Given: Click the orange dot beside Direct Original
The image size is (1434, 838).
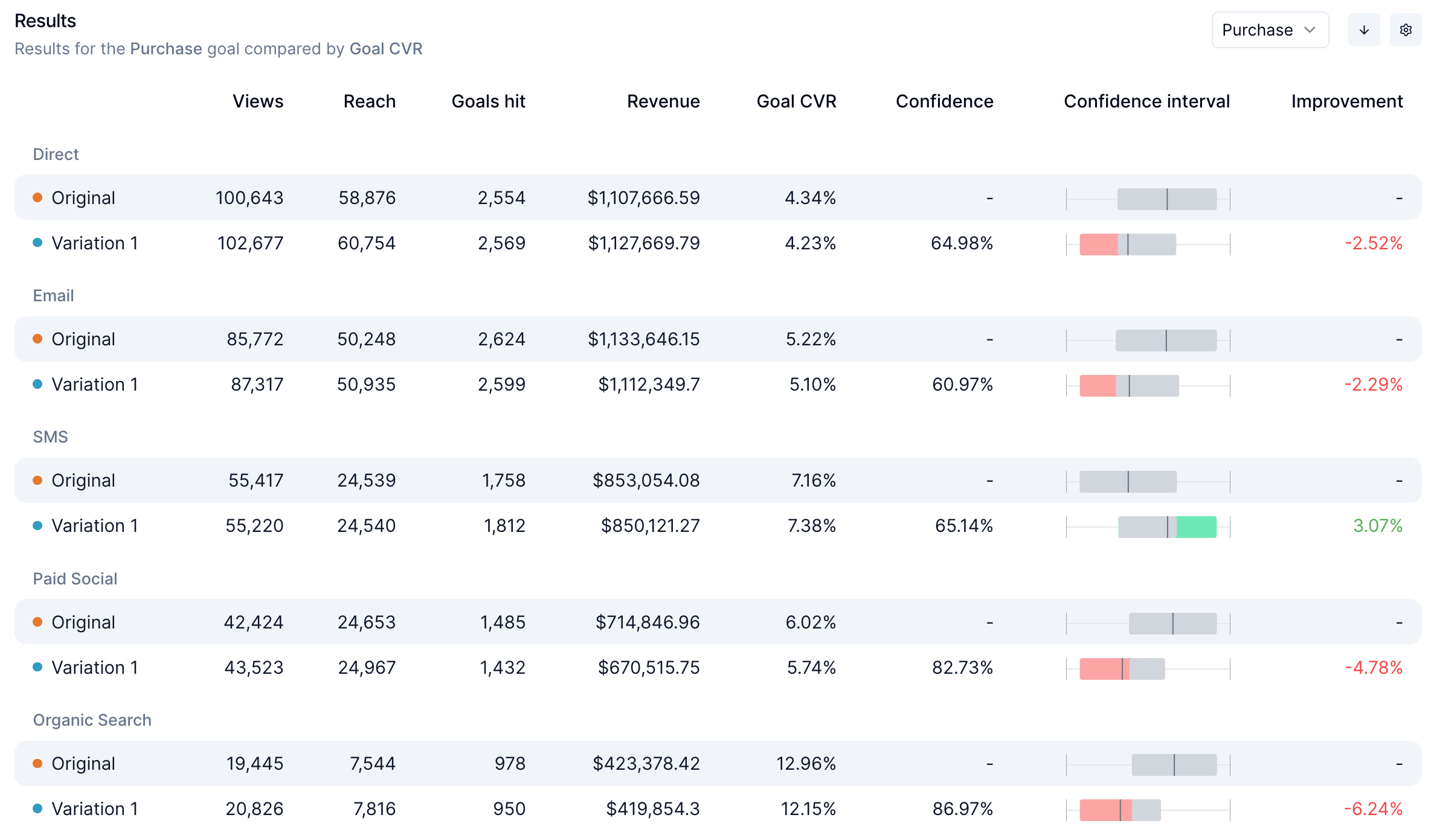Looking at the screenshot, I should click(37, 197).
